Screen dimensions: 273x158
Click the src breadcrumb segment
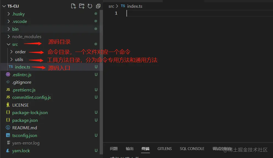coord(111,6)
